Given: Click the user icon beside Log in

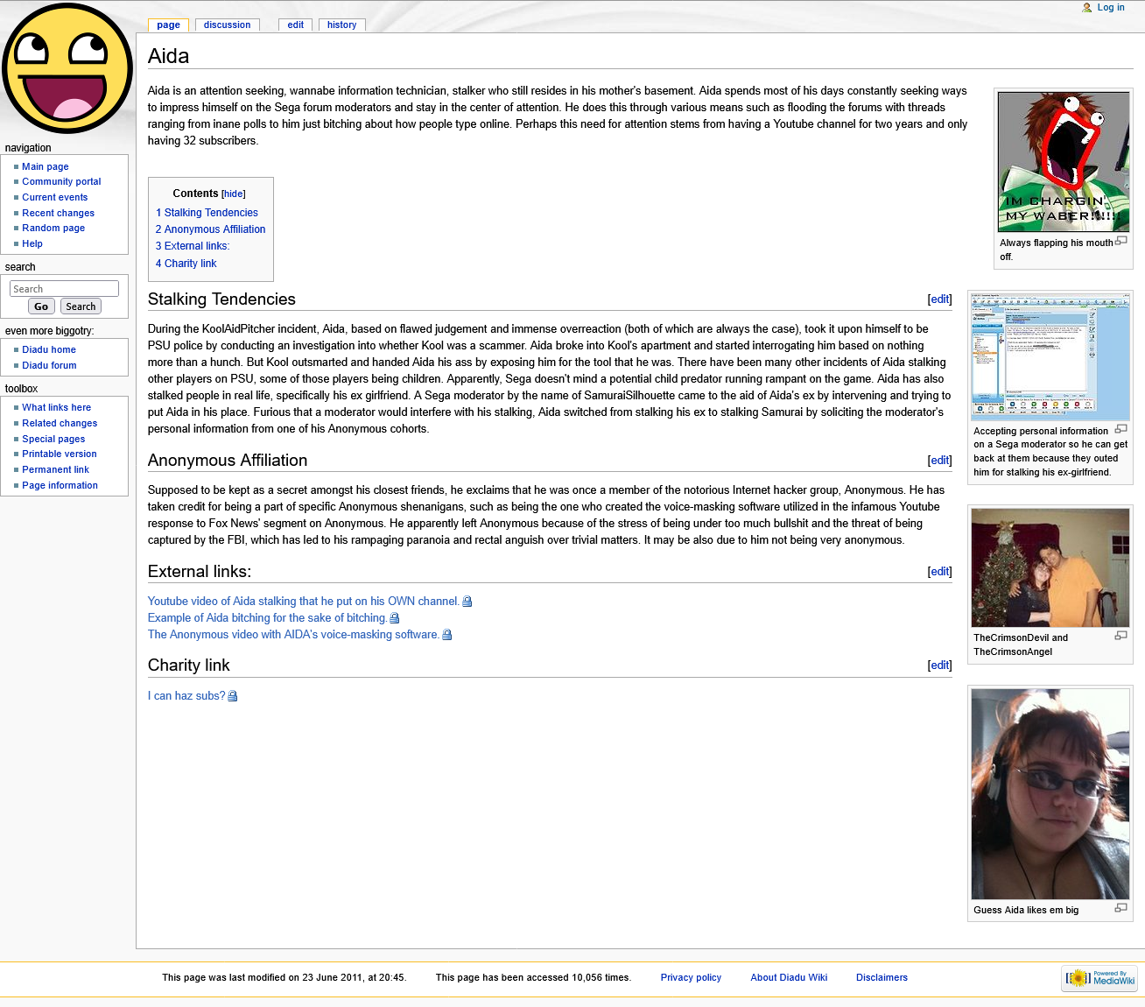Looking at the screenshot, I should click(1087, 8).
